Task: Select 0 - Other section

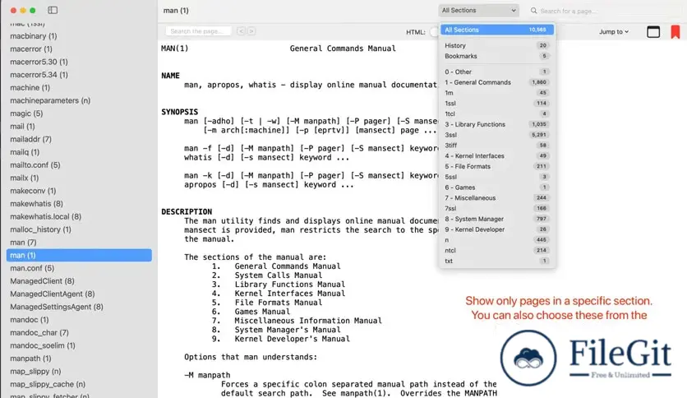Action: (497, 72)
